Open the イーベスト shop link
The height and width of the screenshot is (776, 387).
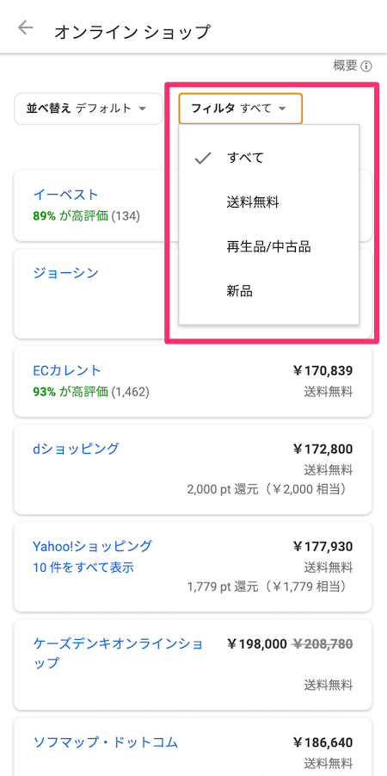tap(65, 194)
